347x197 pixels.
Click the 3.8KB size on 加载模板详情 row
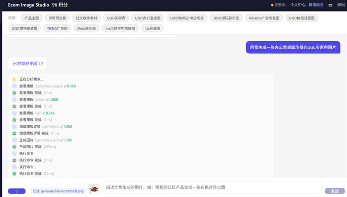(68, 127)
